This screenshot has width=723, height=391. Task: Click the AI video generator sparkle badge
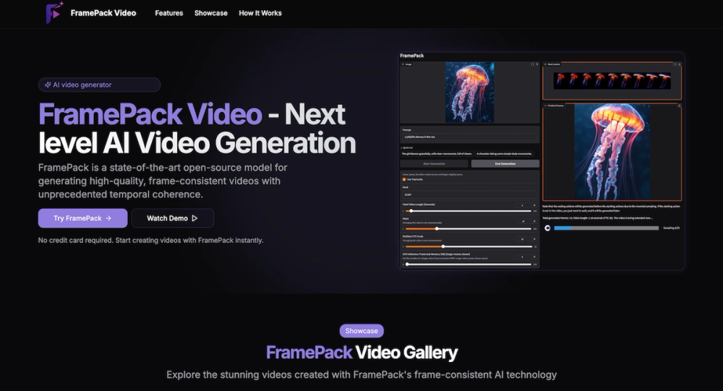(x=99, y=85)
